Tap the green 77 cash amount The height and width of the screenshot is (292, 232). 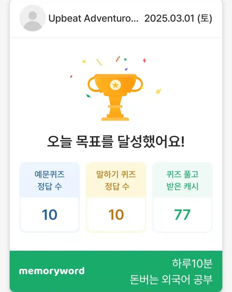tap(182, 215)
